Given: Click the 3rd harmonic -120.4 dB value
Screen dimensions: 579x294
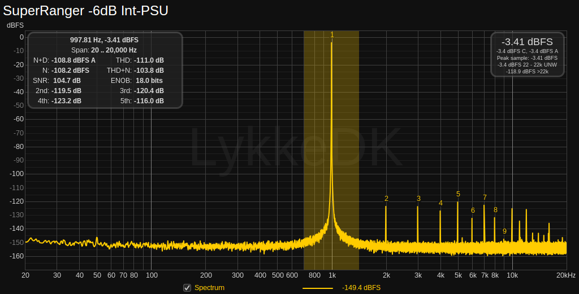Looking at the screenshot, I should point(149,91).
